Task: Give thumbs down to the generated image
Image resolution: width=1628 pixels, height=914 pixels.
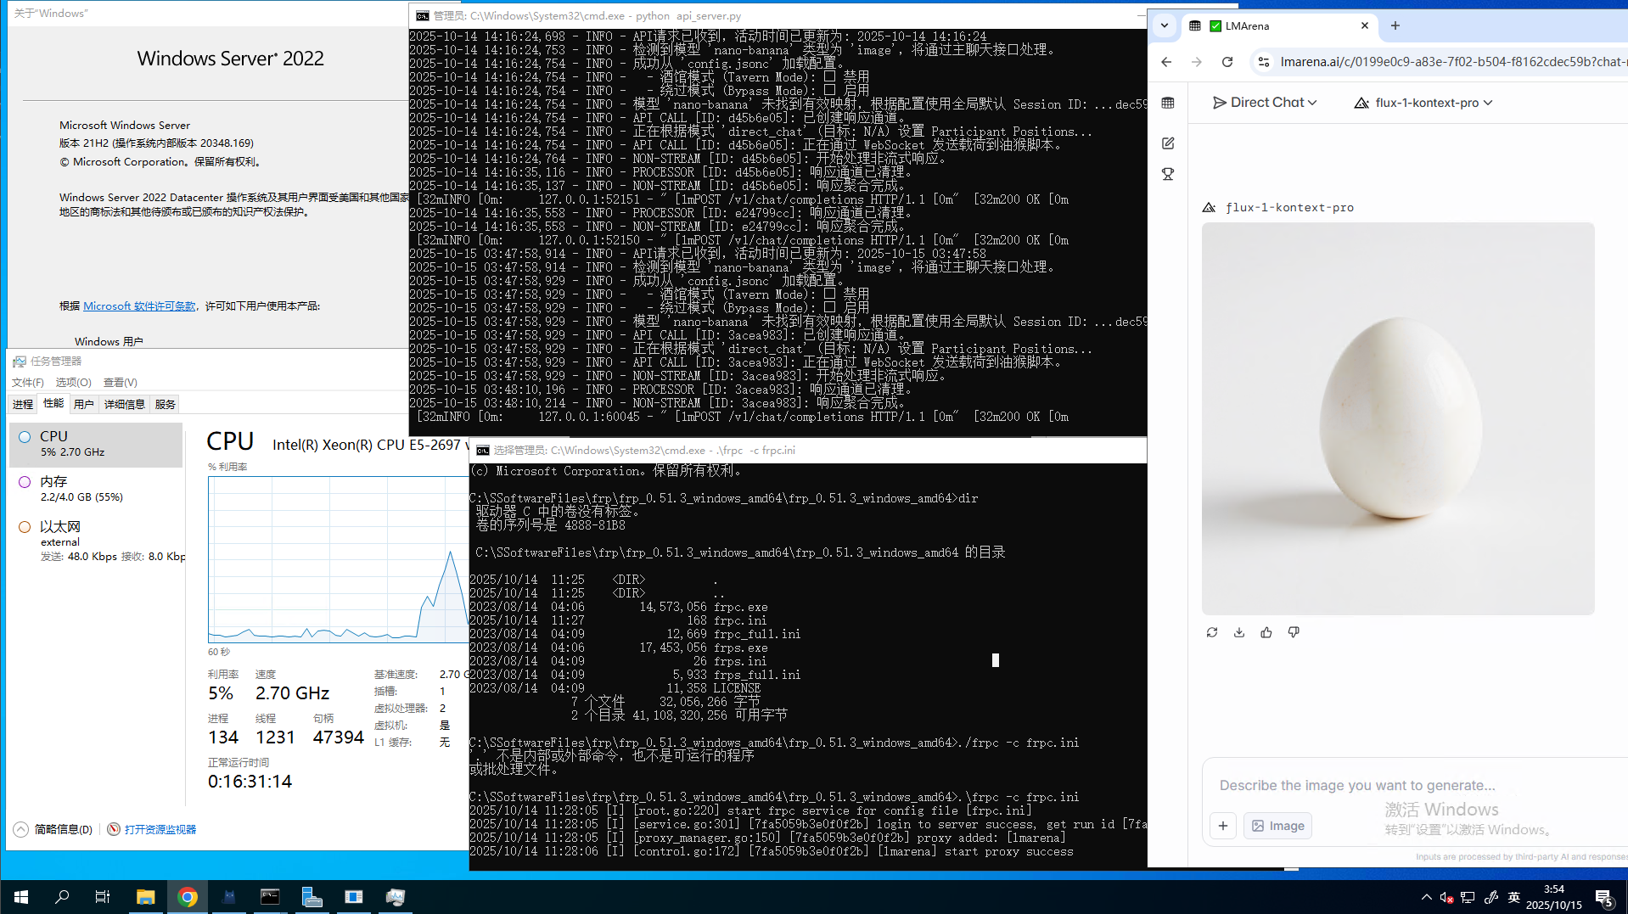Action: (x=1293, y=632)
